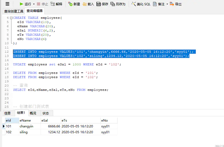Select the changyin name cell
224x147 pixels.
(x=30, y=126)
